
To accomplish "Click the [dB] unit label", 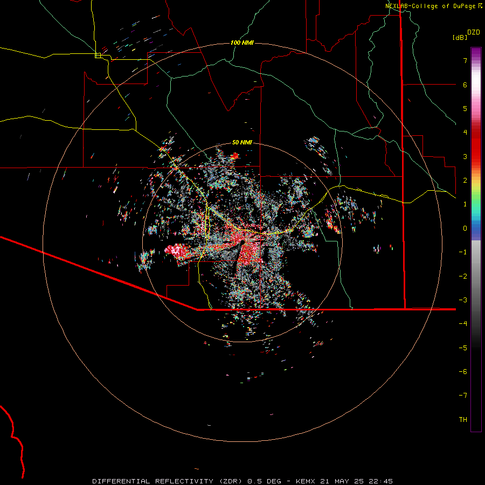I will [x=460, y=37].
